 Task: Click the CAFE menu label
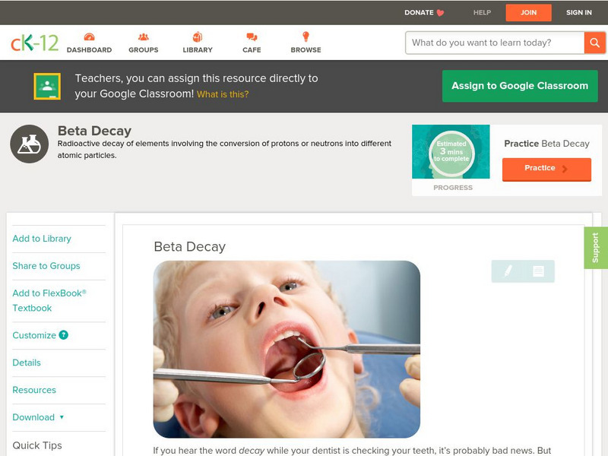(252, 50)
